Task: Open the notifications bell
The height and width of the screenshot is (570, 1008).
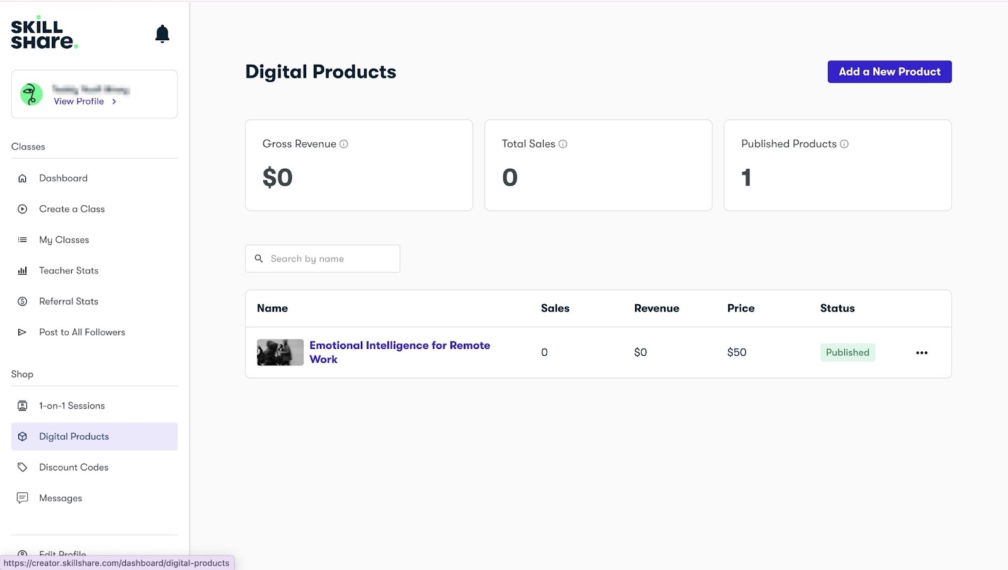Action: pos(162,33)
